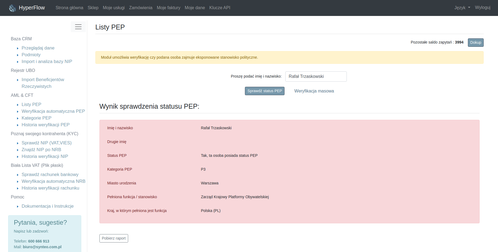
Task: Download the report via Pobierz raport
Action: (114, 238)
